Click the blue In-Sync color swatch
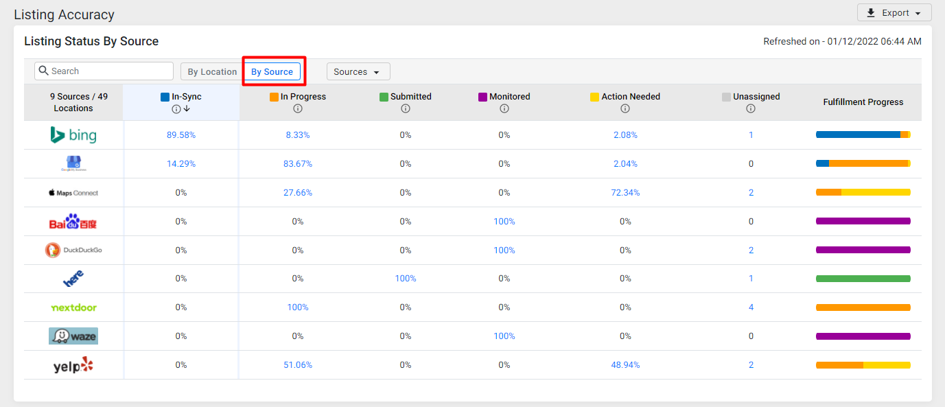 [165, 97]
